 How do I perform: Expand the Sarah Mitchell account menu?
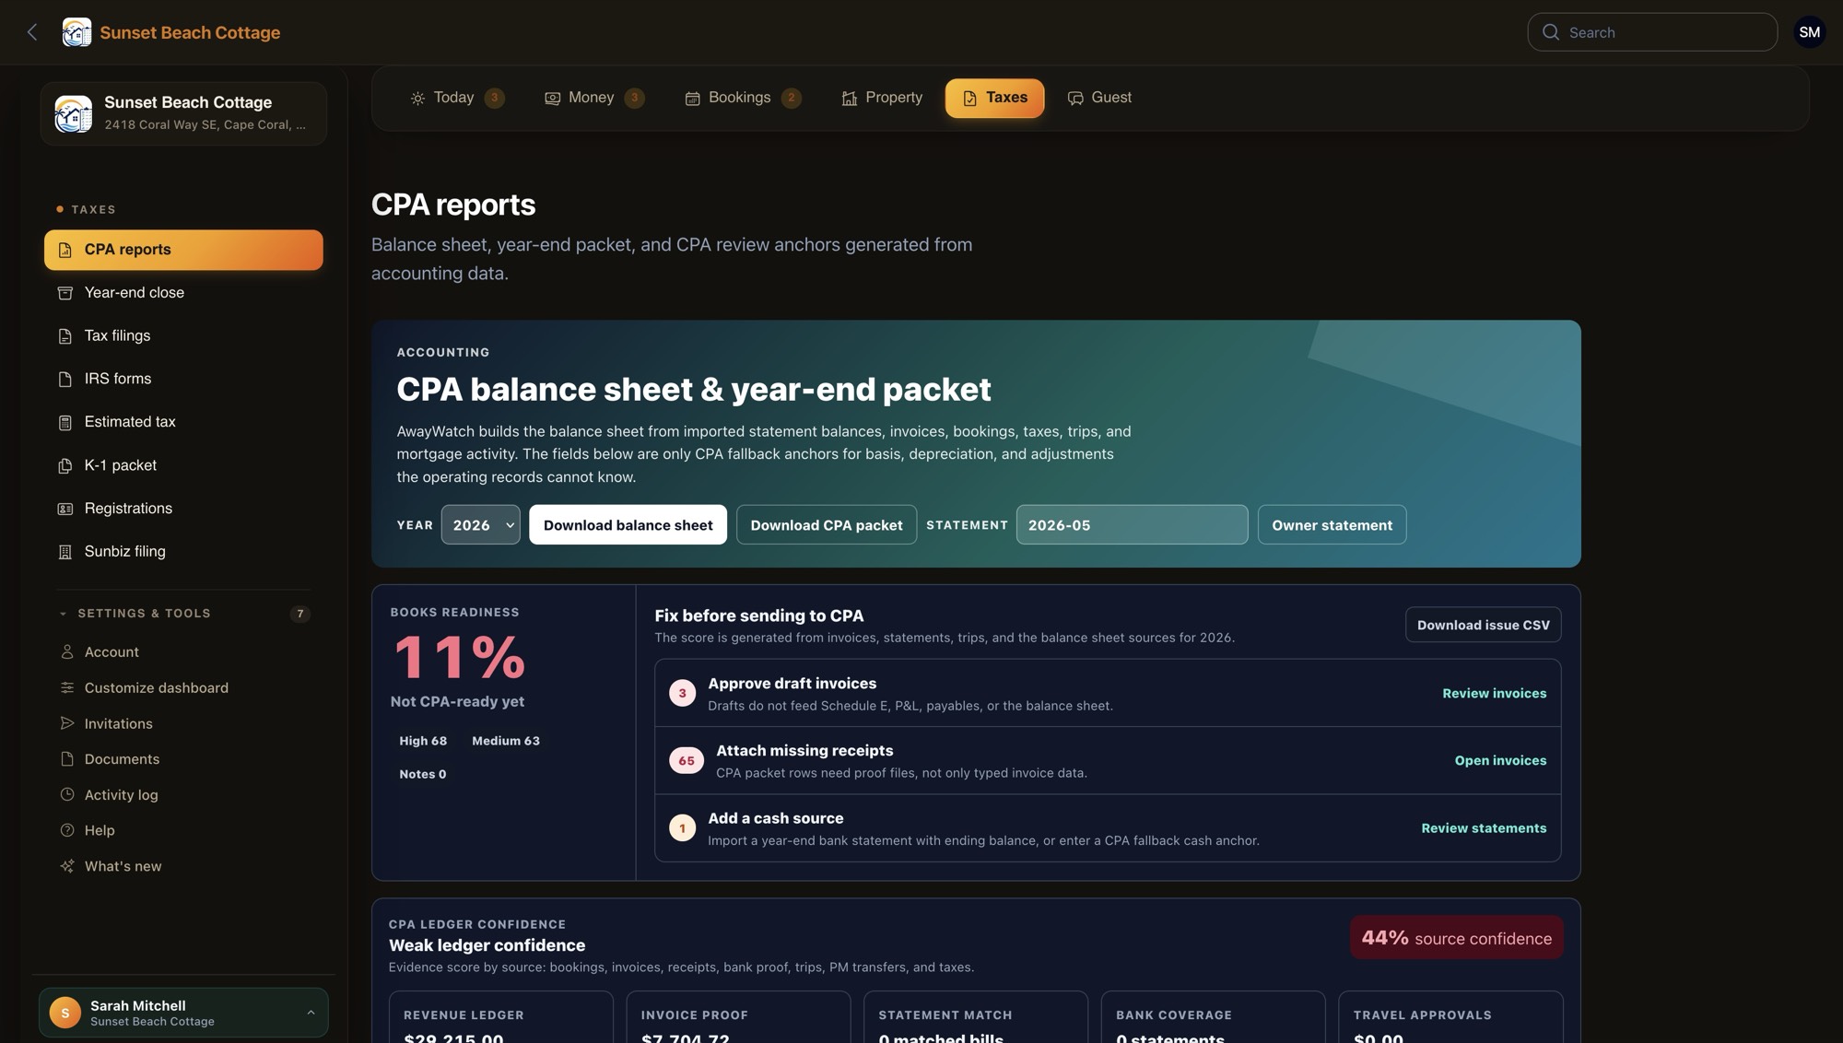coord(183,1013)
